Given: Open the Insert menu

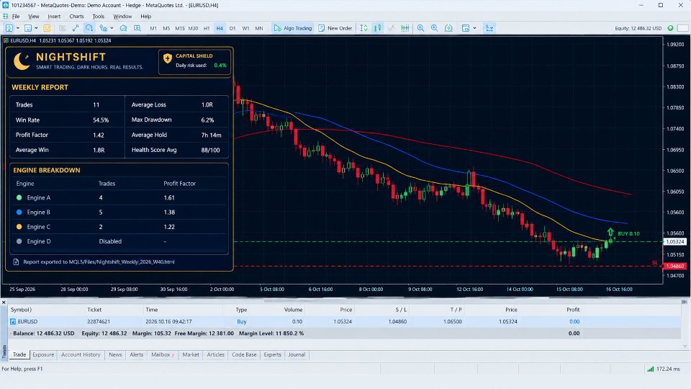Looking at the screenshot, I should 54,17.
